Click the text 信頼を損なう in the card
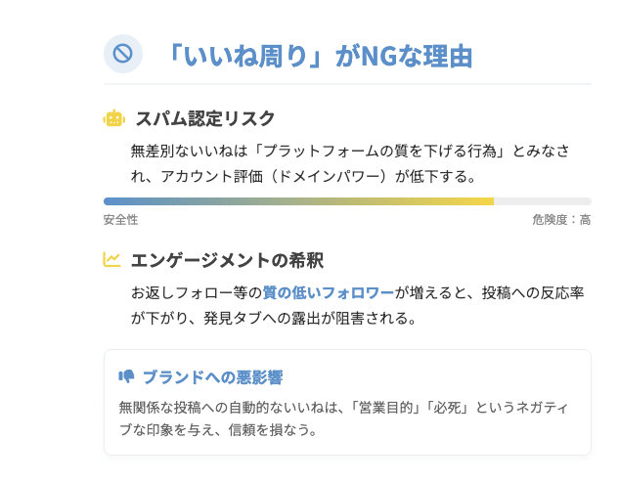The width and height of the screenshot is (619, 482). [269, 429]
